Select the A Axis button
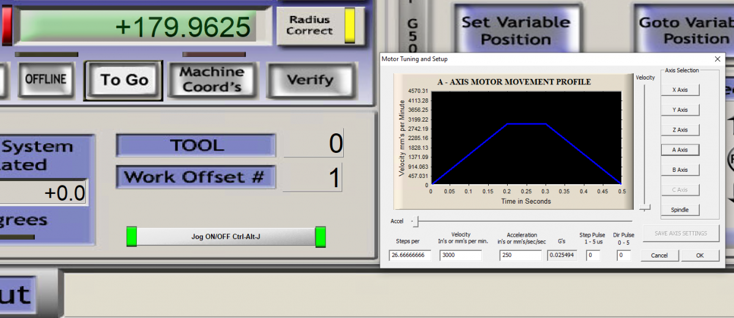The width and height of the screenshot is (734, 318). coord(680,150)
